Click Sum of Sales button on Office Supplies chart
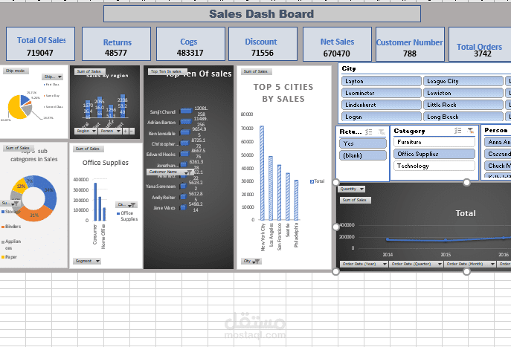The height and width of the screenshot is (347, 511). (x=89, y=149)
